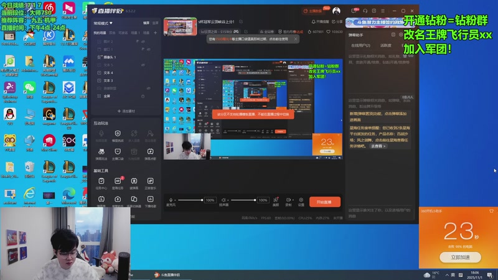498x280 pixels.
Task: Open the 幅度挑战 challenge interactive icon
Action: 118,136
